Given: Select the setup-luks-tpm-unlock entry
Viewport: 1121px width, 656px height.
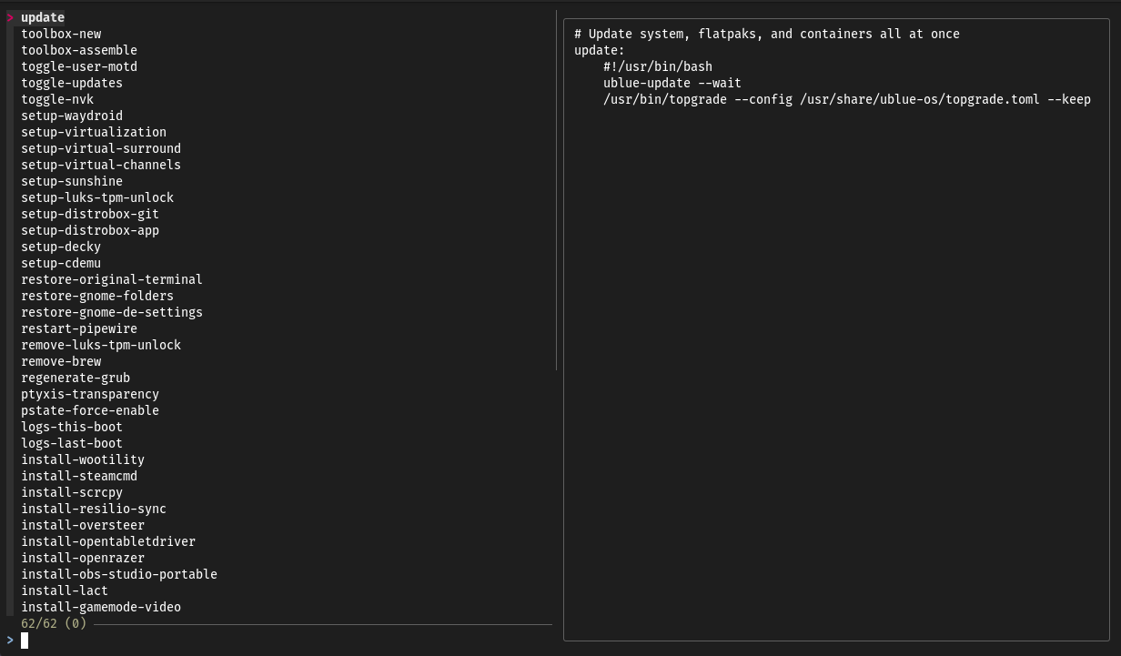Looking at the screenshot, I should point(97,197).
